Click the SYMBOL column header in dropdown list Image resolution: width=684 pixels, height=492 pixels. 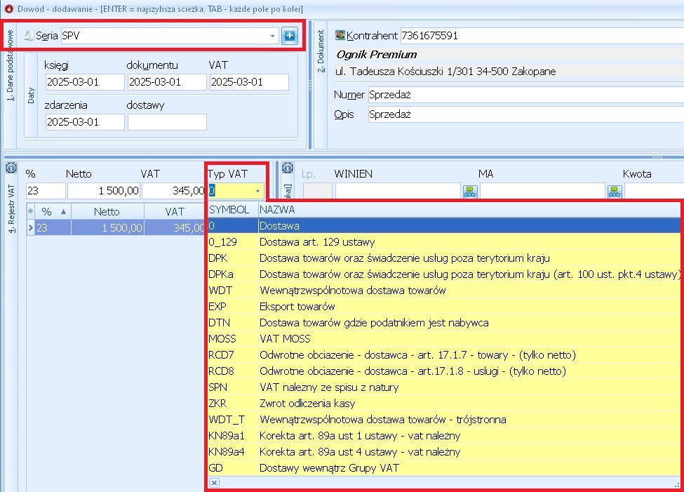coord(232,210)
